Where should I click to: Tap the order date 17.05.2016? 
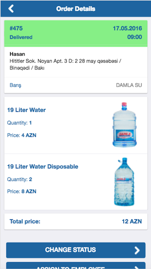tap(128, 29)
